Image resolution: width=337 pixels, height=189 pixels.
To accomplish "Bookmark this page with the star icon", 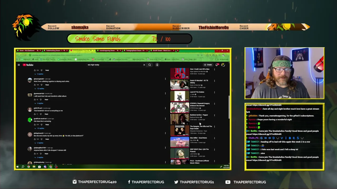I will click(x=202, y=55).
